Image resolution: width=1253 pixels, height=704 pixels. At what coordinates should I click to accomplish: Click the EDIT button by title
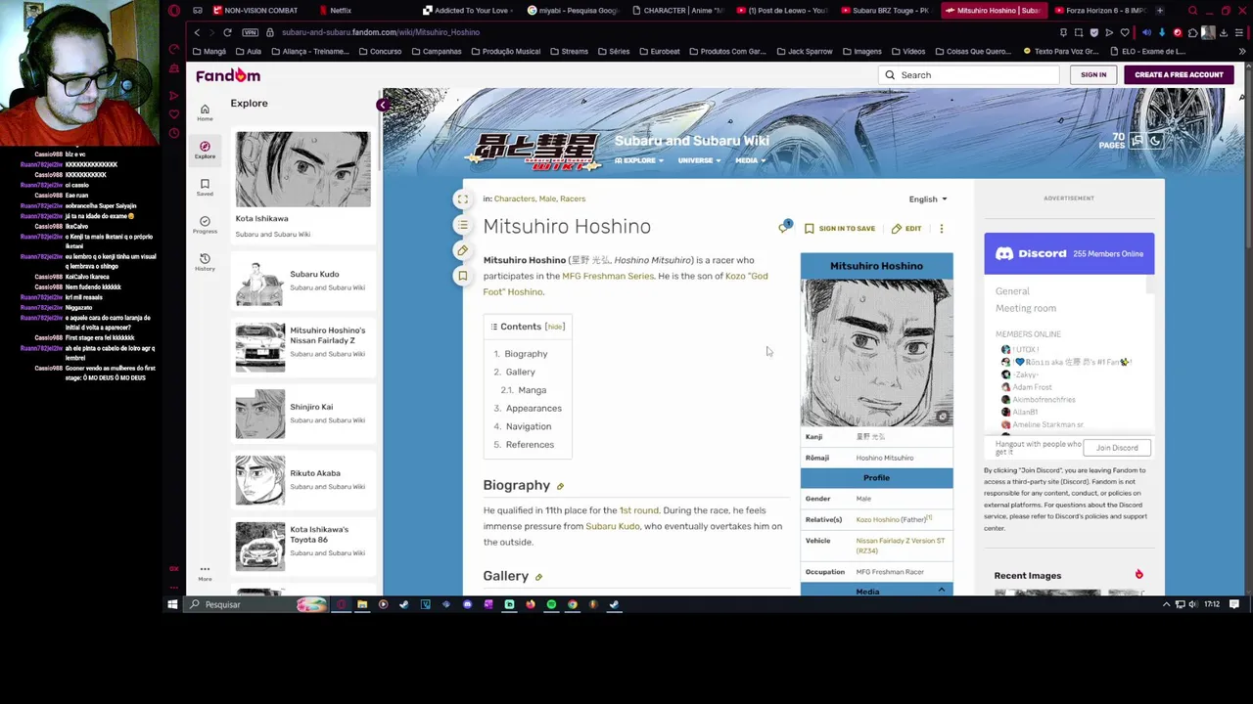click(905, 229)
